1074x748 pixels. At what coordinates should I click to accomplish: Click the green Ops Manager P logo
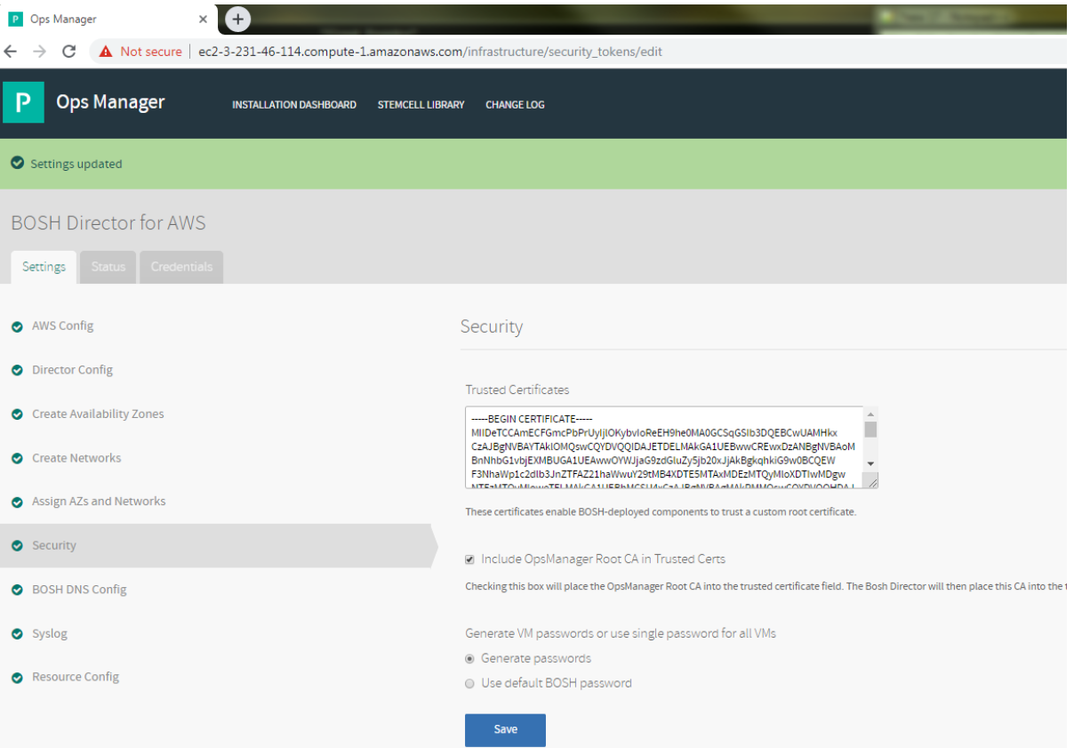(x=23, y=102)
